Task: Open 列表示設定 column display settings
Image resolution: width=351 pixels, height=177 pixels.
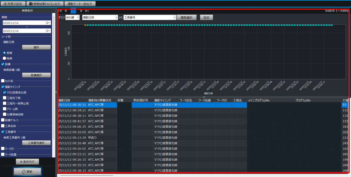Action: point(13,3)
